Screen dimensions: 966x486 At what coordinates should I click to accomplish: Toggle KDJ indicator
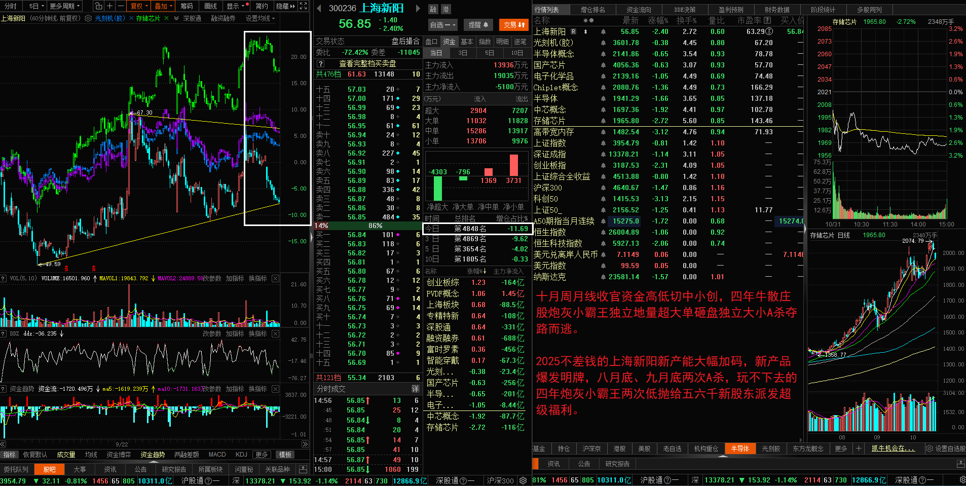coord(241,455)
